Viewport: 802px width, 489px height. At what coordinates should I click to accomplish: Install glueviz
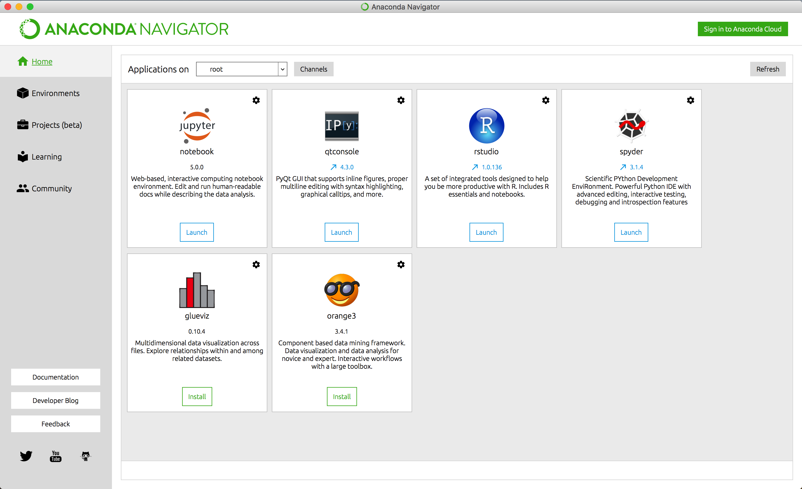pos(197,397)
